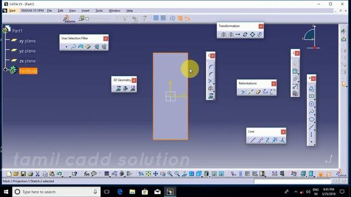Viewport: 351px width, 197px height.
Task: Toggle Dimensional Constraints in Sketch tools
Action: pyautogui.click(x=187, y=18)
